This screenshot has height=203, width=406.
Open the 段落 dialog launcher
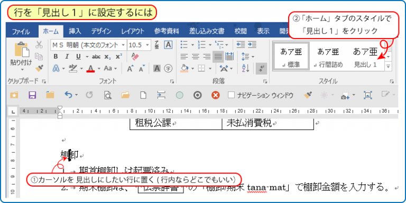click(265, 81)
